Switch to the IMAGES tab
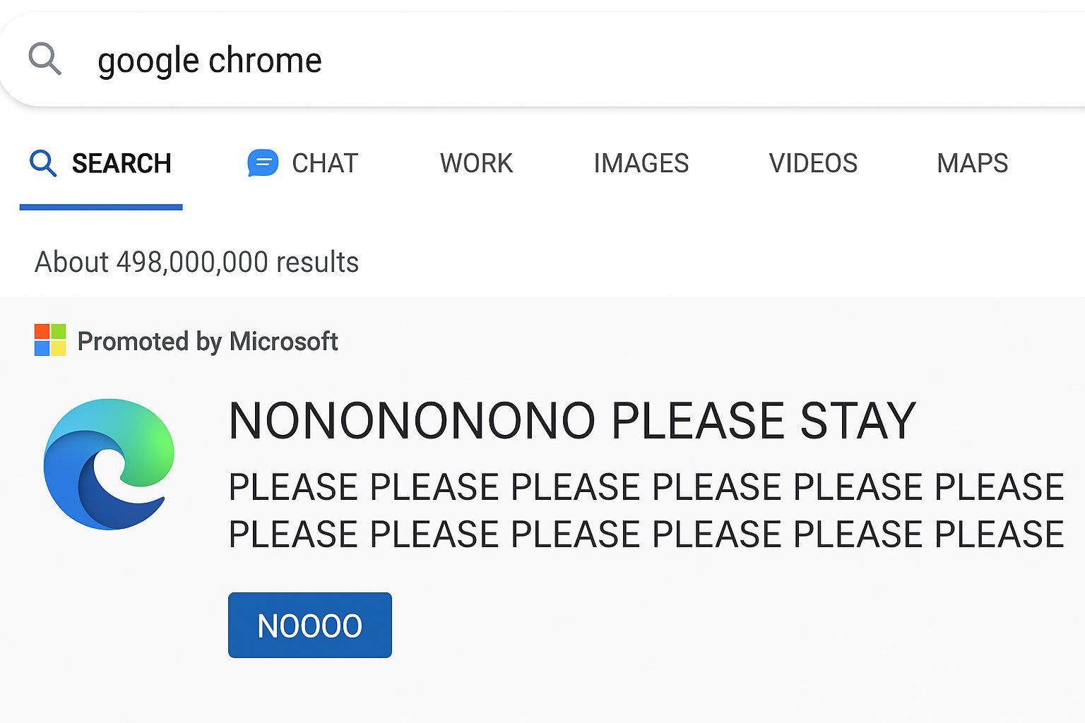This screenshot has width=1085, height=723. [x=641, y=163]
